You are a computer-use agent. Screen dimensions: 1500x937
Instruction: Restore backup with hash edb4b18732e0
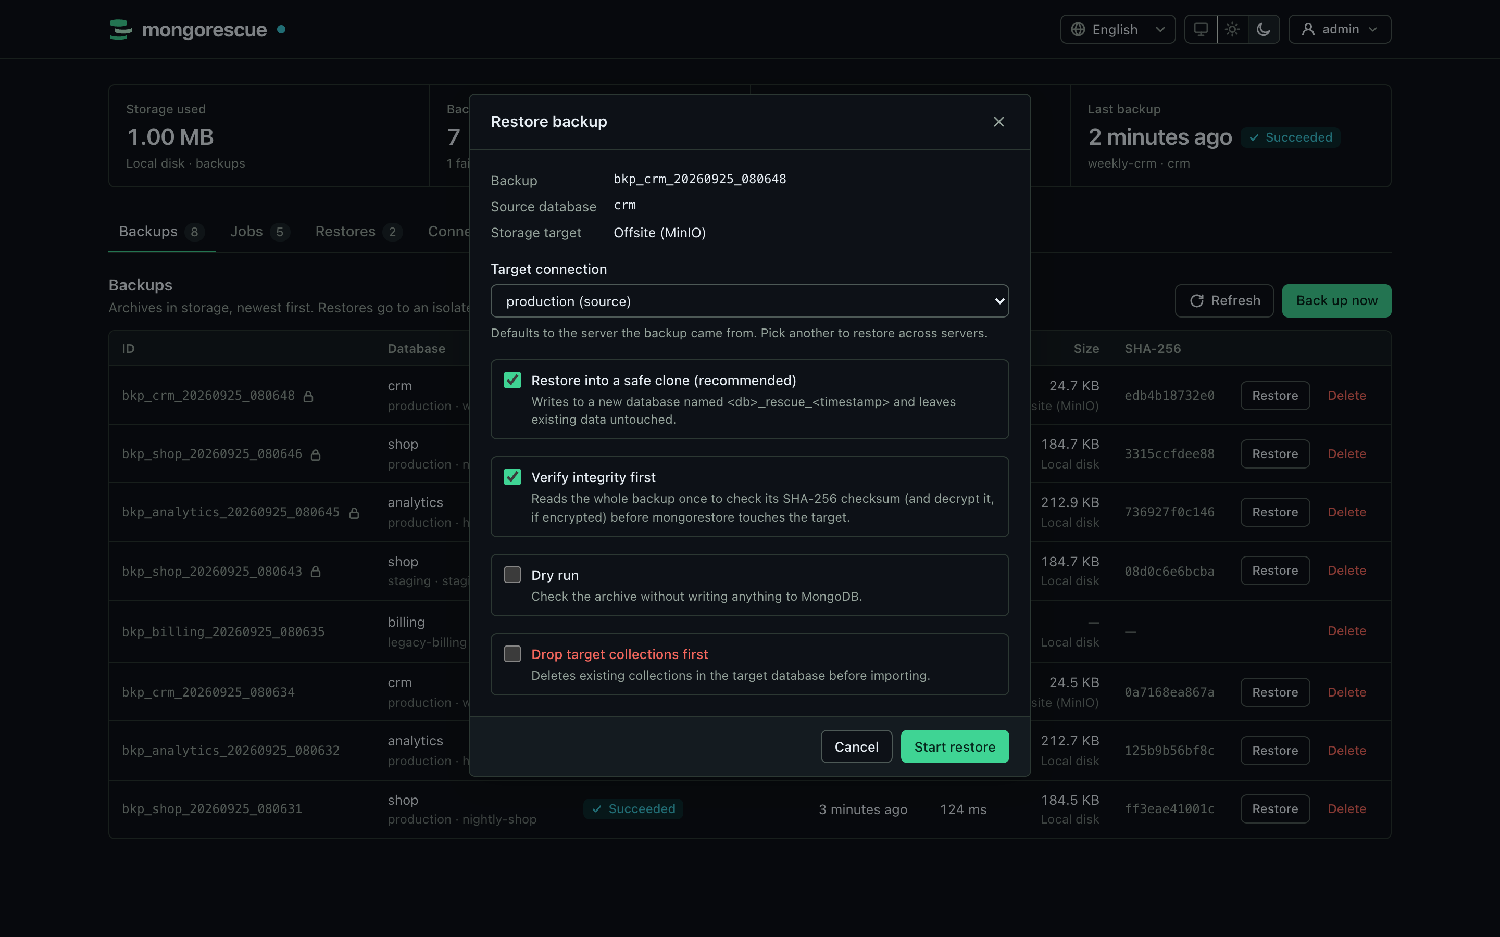point(1274,396)
